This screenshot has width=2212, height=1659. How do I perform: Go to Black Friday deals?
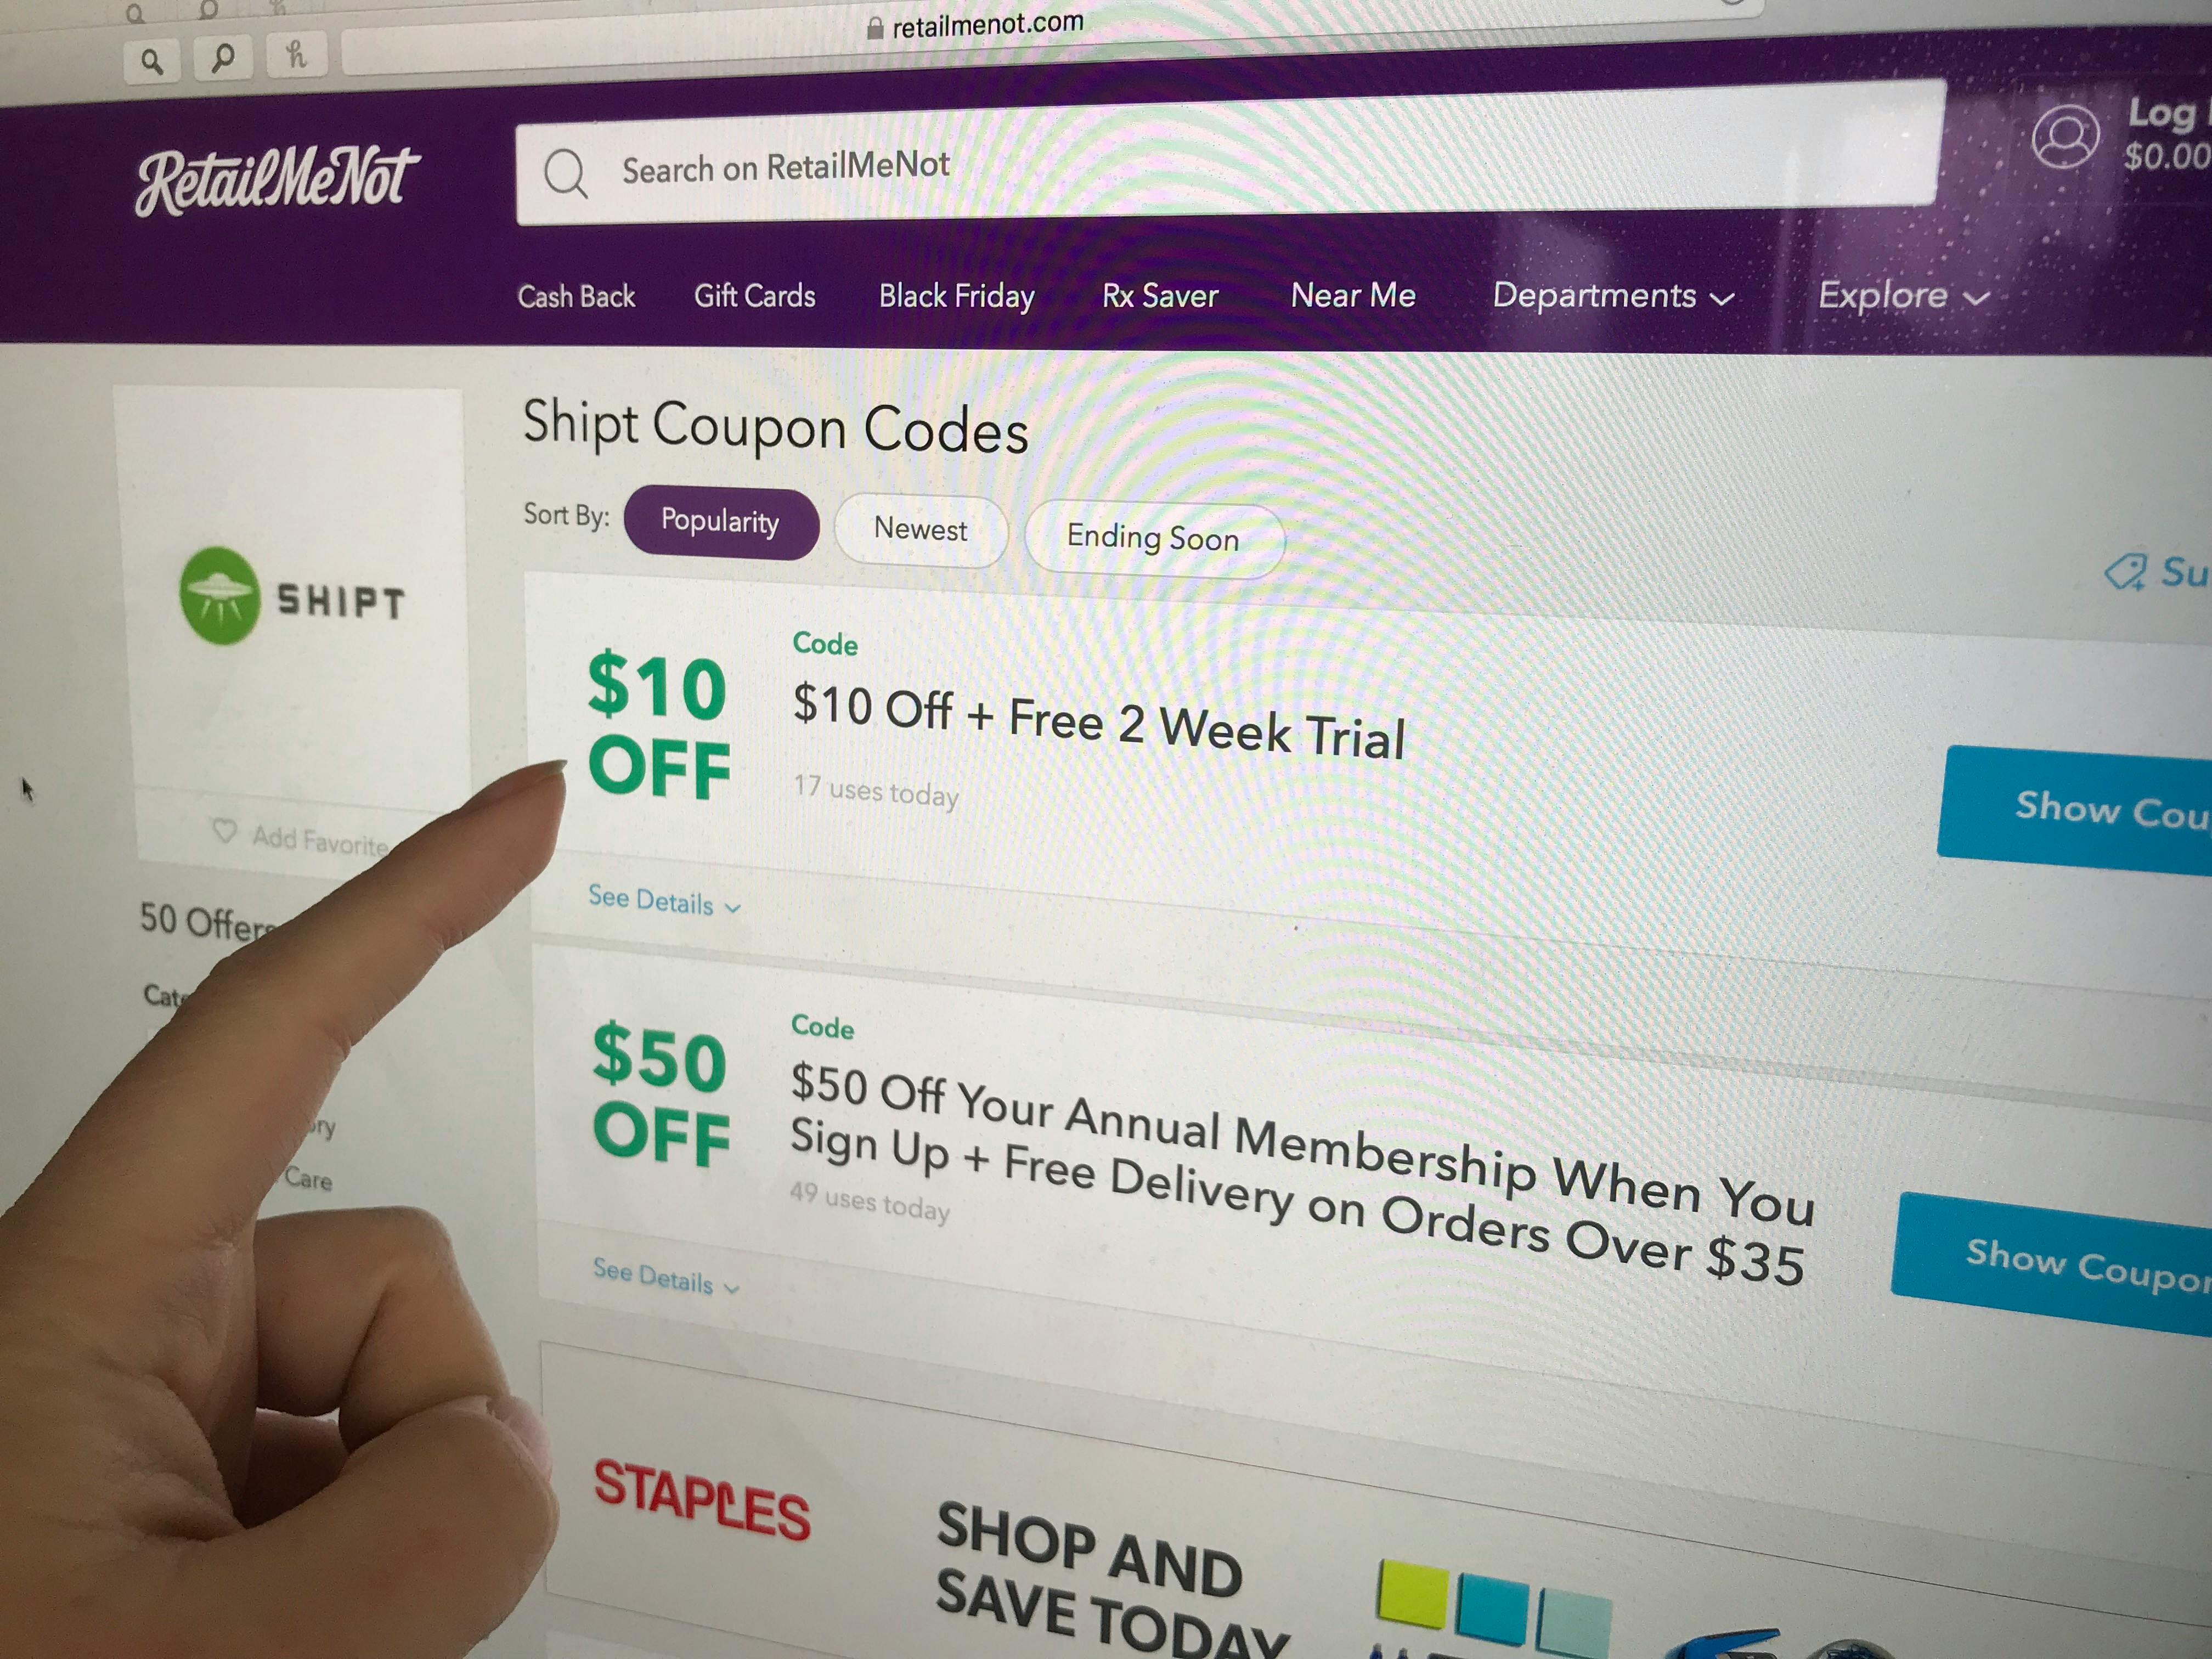[957, 297]
